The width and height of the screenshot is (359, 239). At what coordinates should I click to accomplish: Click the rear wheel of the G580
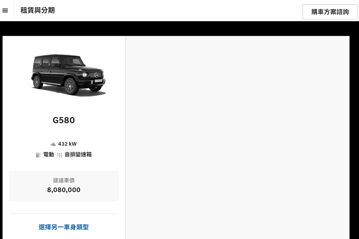[x=37, y=82]
